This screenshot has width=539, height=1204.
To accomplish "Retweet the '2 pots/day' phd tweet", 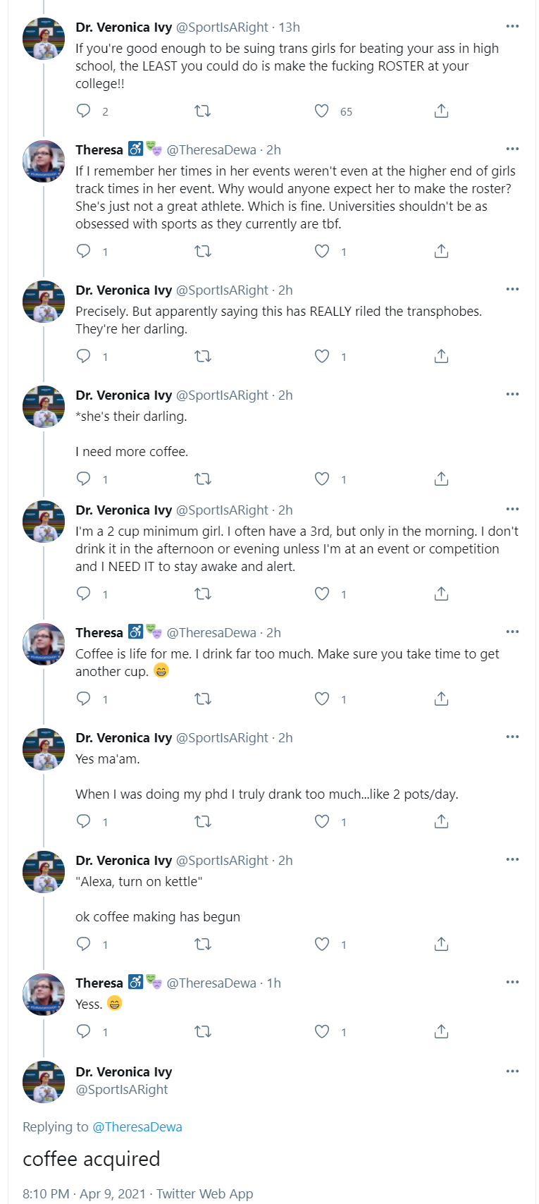I will tap(203, 821).
